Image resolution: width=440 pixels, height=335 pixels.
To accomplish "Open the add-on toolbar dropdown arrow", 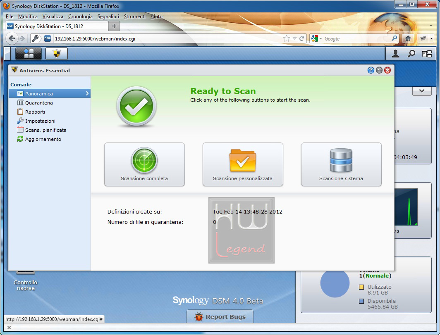I will tap(432, 38).
